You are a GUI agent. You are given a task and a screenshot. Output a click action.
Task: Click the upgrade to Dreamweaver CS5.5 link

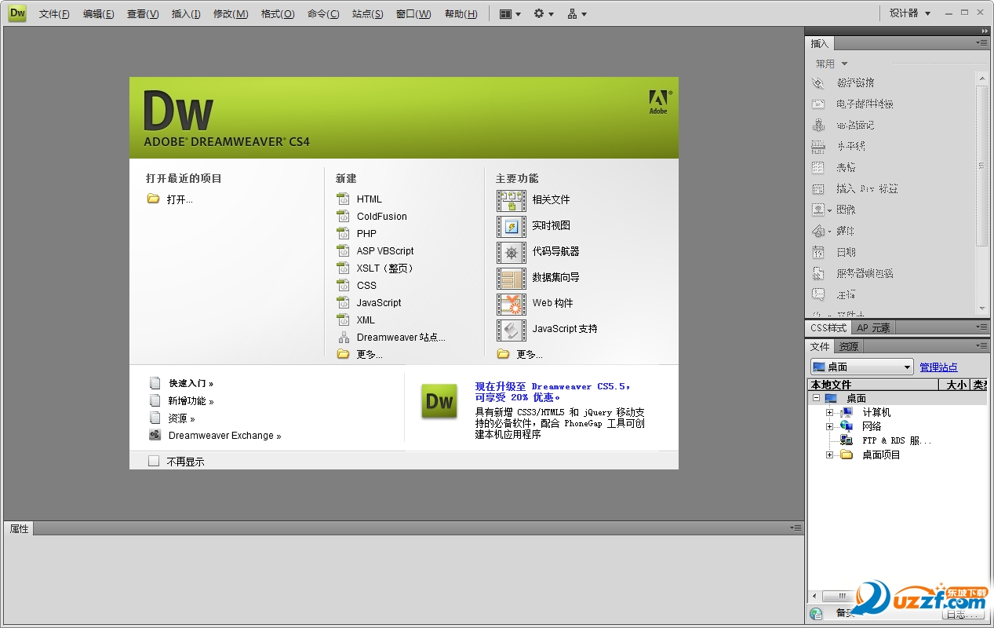tap(553, 392)
